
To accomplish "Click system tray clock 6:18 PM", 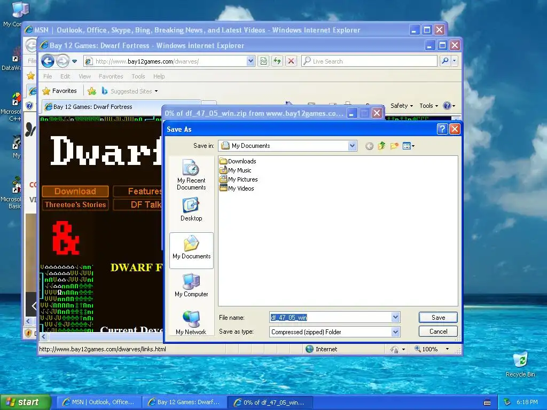I will [527, 402].
